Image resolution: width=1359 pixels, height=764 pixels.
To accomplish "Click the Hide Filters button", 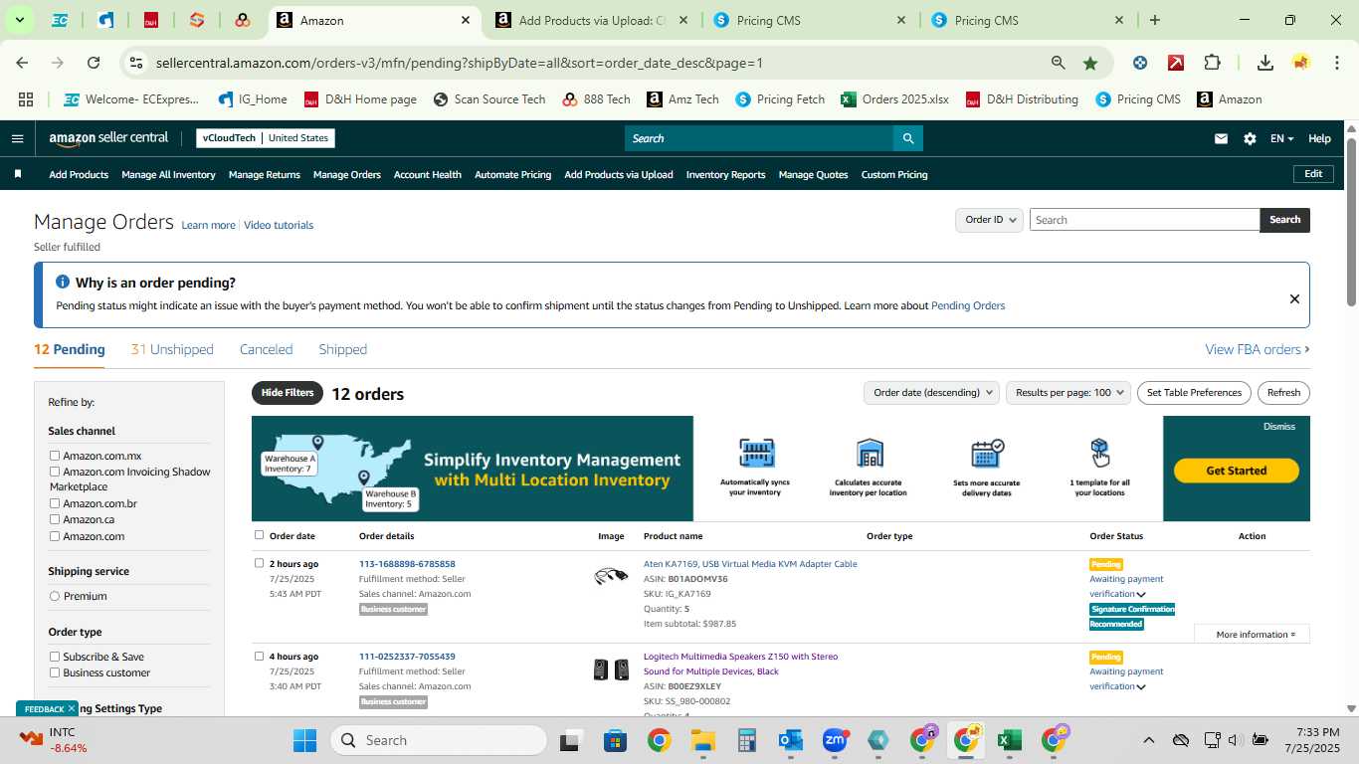I will [x=288, y=393].
